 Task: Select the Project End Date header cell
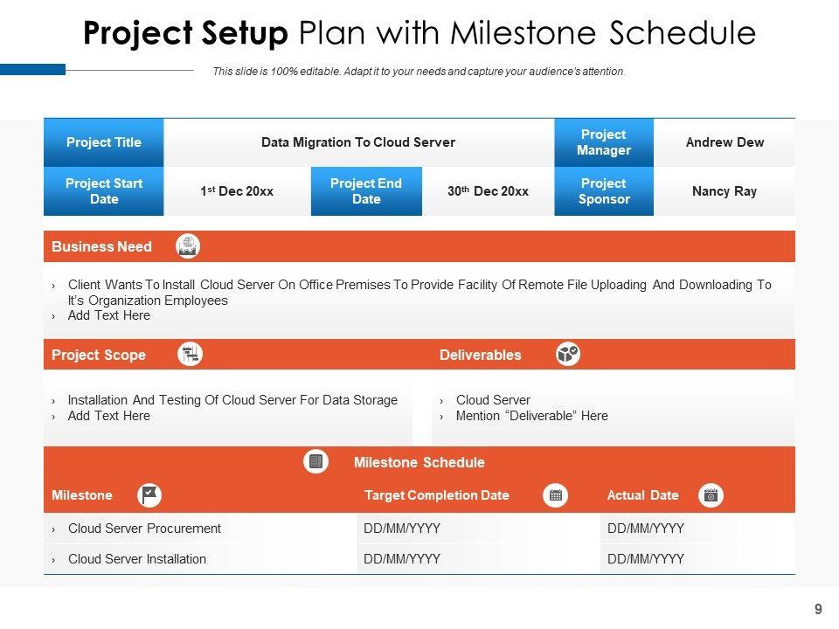pos(366,191)
